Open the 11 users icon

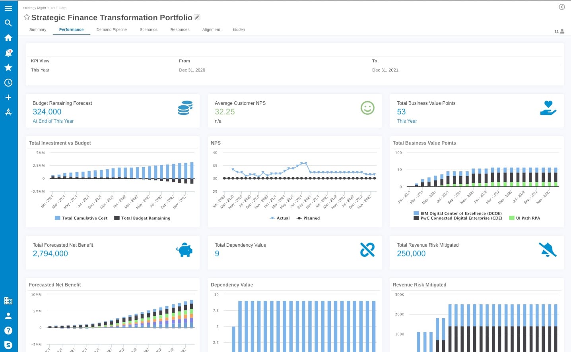(559, 31)
